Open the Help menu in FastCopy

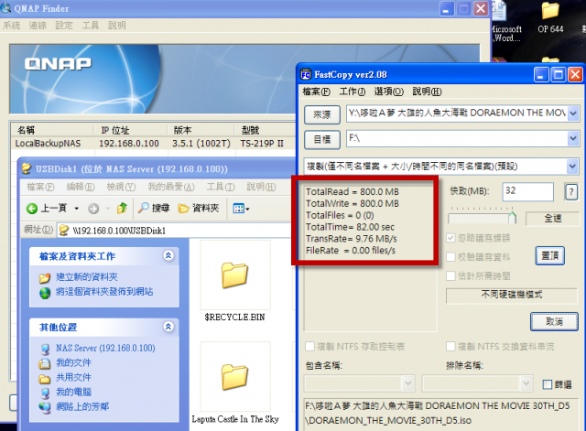[x=427, y=92]
